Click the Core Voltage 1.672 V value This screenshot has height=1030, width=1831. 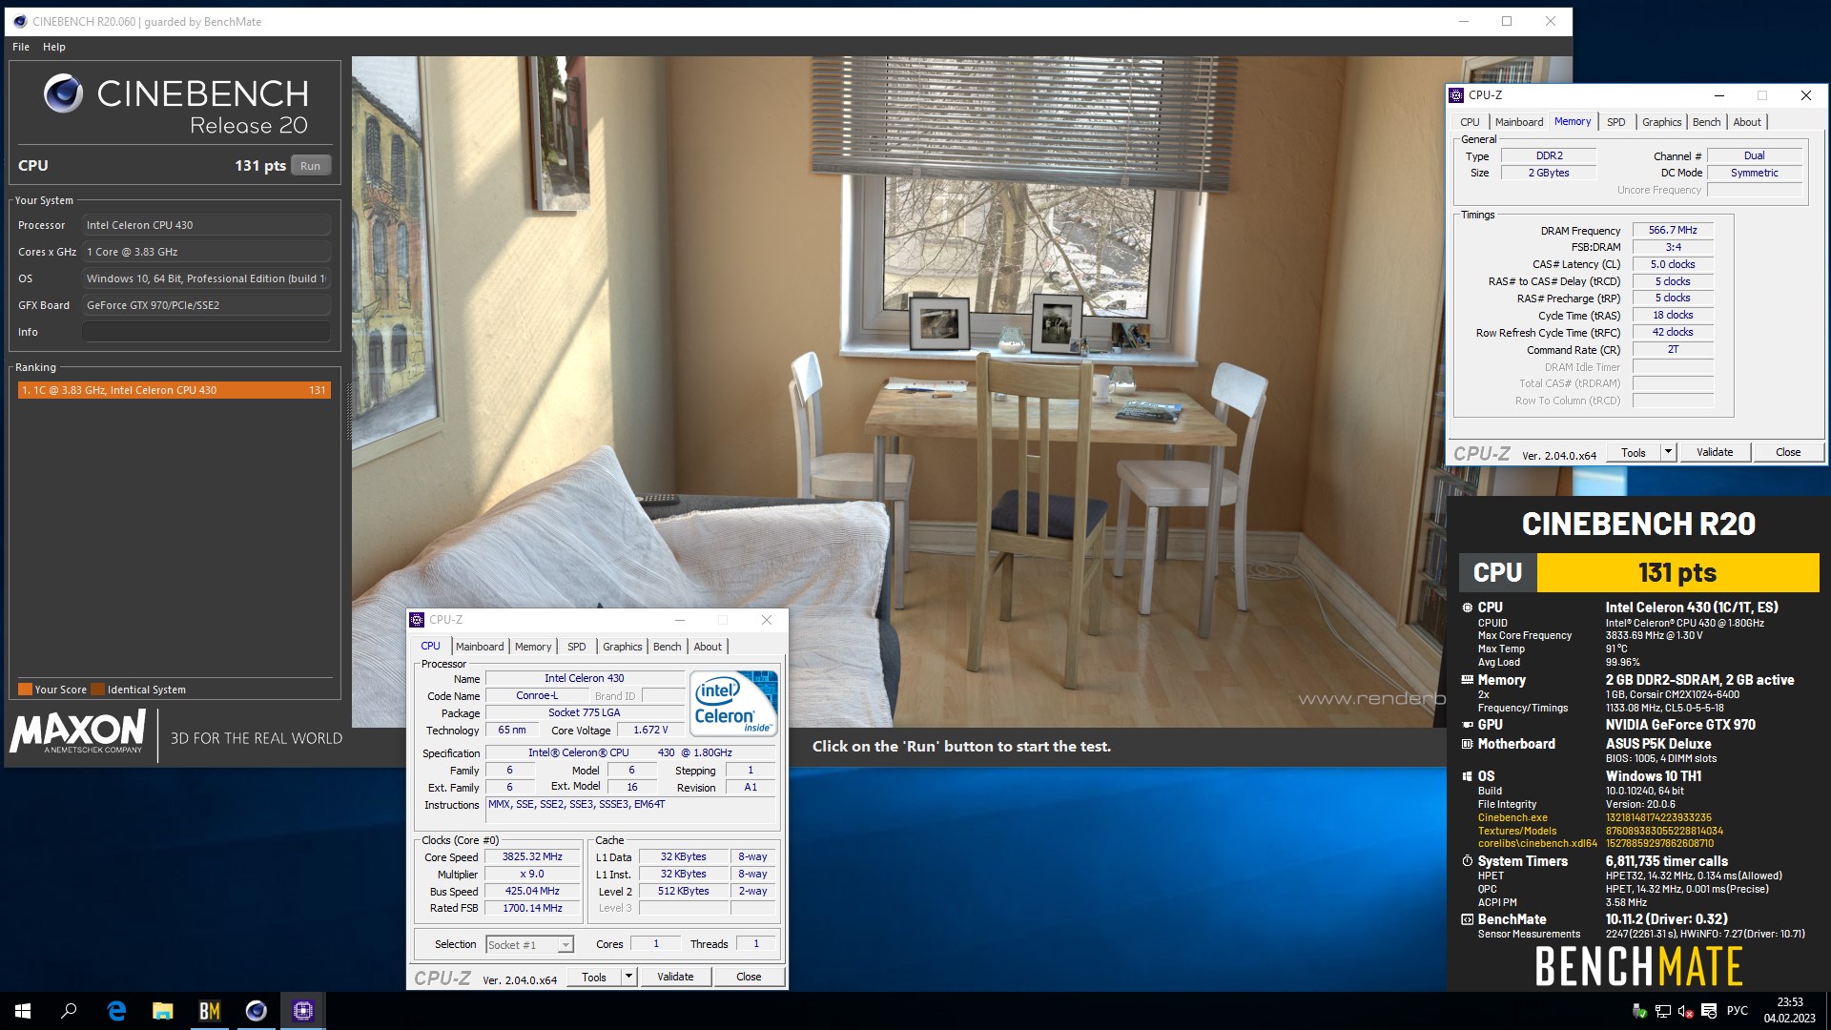coord(650,730)
